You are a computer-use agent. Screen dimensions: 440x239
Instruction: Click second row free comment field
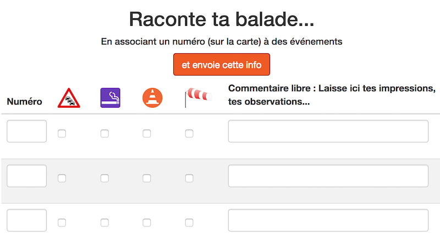click(328, 176)
